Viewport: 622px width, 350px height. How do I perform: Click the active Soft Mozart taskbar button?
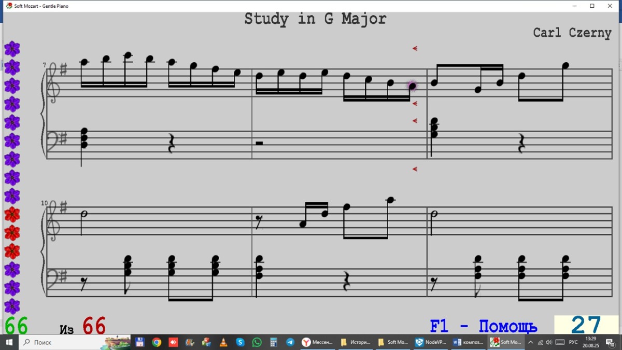click(506, 342)
